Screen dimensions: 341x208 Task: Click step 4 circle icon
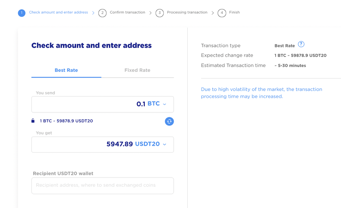[x=222, y=13]
